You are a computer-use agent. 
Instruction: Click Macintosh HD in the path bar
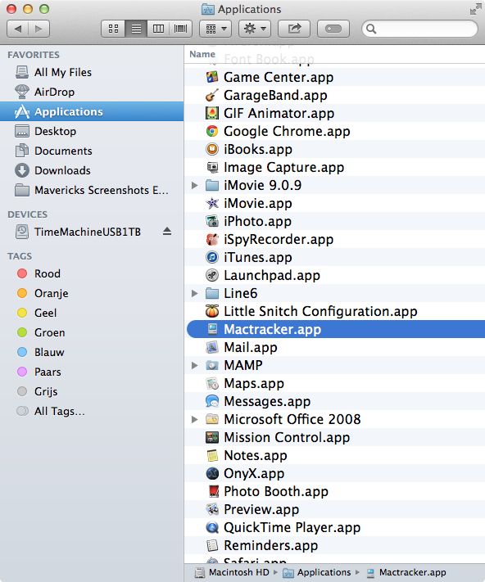233,572
